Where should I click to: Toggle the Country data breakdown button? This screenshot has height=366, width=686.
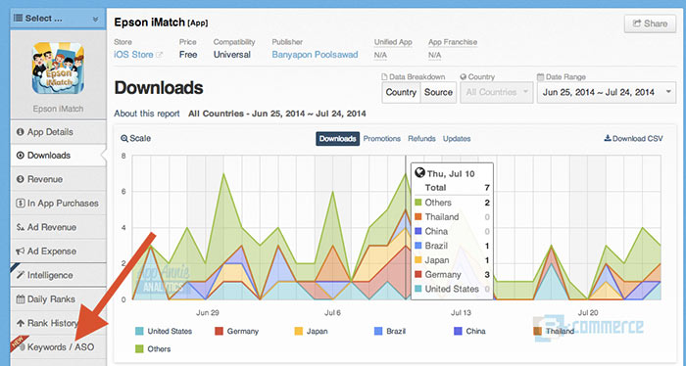click(401, 92)
